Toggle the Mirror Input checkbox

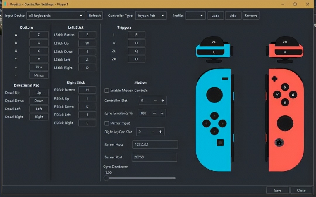point(107,123)
